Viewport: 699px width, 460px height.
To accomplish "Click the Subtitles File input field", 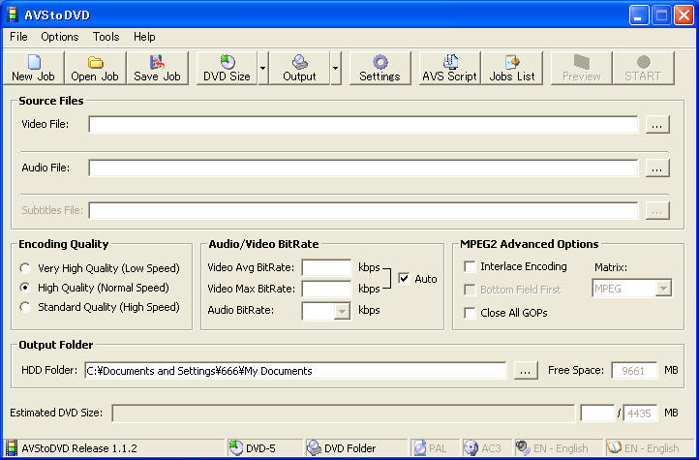I will (364, 210).
